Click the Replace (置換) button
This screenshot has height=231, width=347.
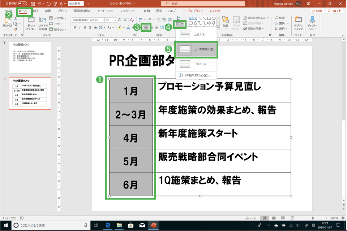tap(280, 23)
